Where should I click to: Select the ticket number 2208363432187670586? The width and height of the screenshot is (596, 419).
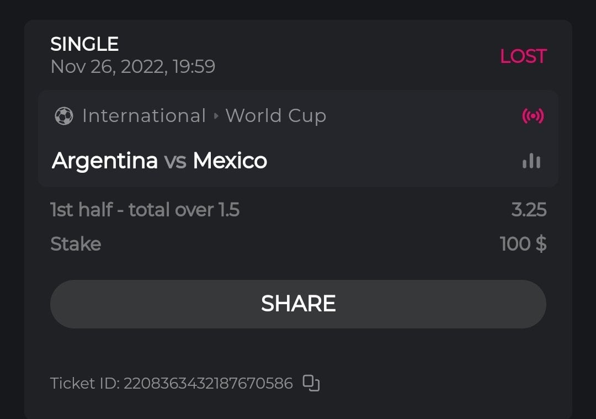point(208,384)
